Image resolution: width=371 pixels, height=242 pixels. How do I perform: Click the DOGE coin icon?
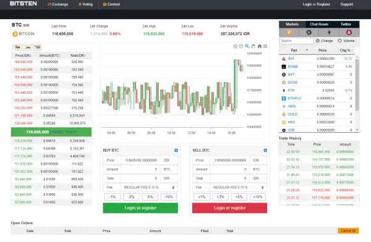pos(284,83)
